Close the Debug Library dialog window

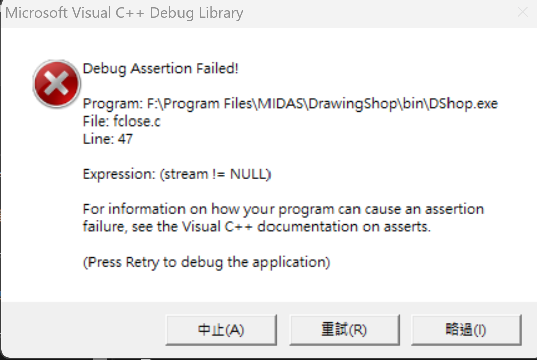(x=522, y=12)
